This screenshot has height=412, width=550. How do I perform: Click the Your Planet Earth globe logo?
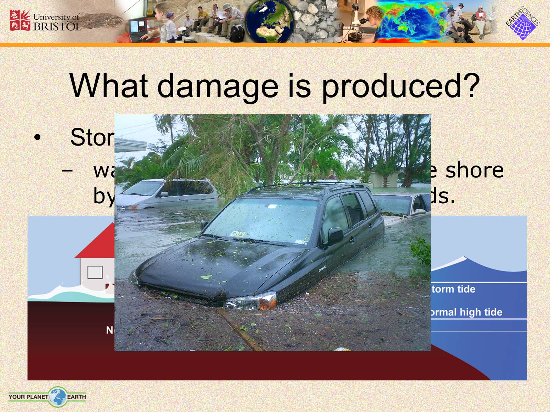(x=58, y=397)
